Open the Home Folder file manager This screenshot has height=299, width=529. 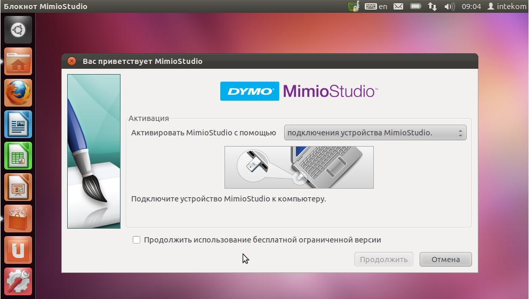(18, 61)
